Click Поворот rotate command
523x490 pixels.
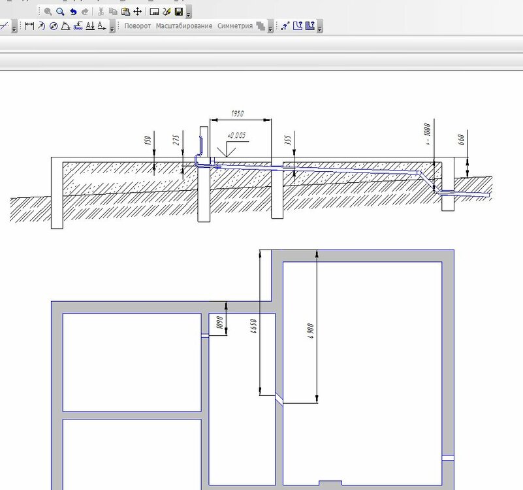[x=137, y=26]
